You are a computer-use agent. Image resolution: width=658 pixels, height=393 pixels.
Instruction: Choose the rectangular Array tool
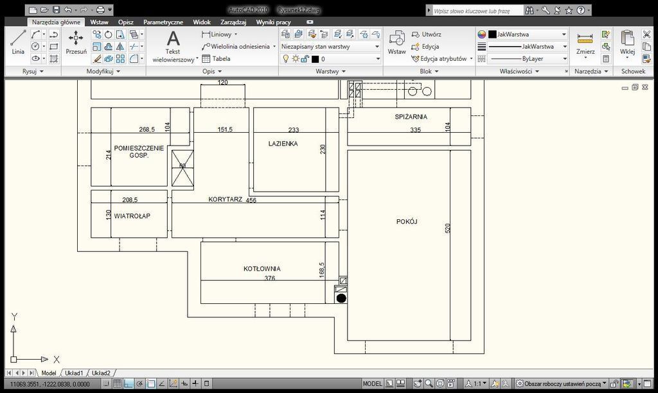(x=120, y=58)
